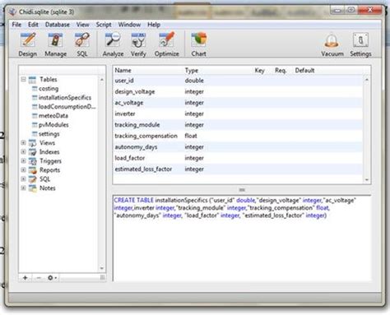Expand the Reports node
Image resolution: width=390 pixels, height=315 pixels.
pos(23,169)
